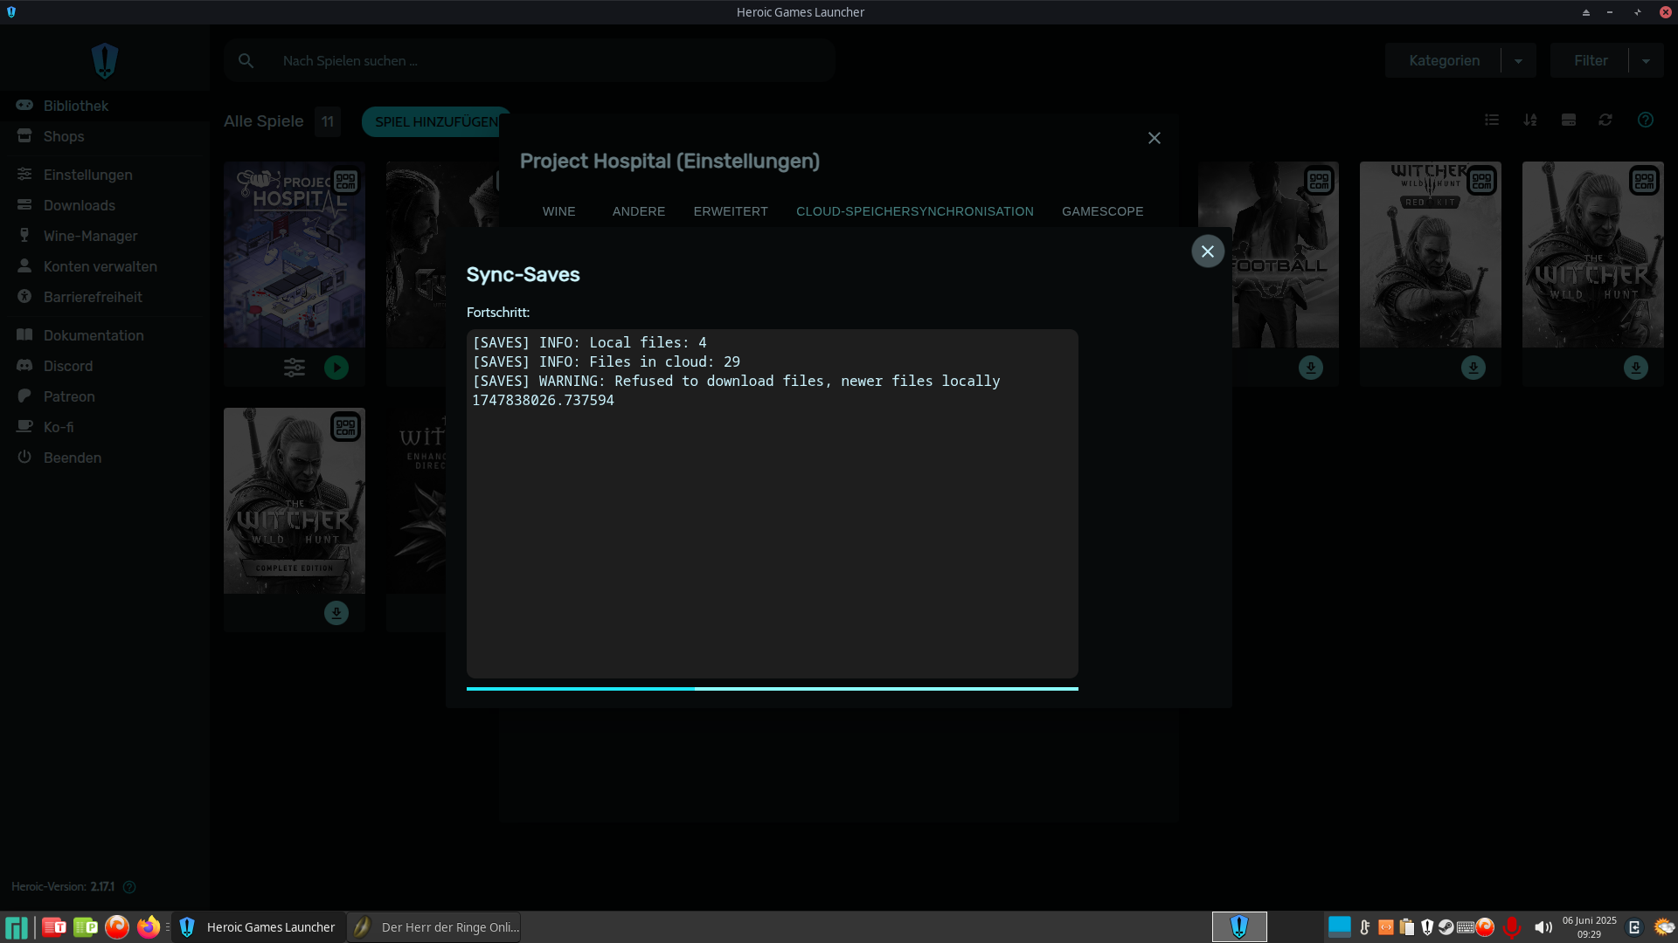1678x943 pixels.
Task: Refresh the game library
Action: click(x=1605, y=120)
